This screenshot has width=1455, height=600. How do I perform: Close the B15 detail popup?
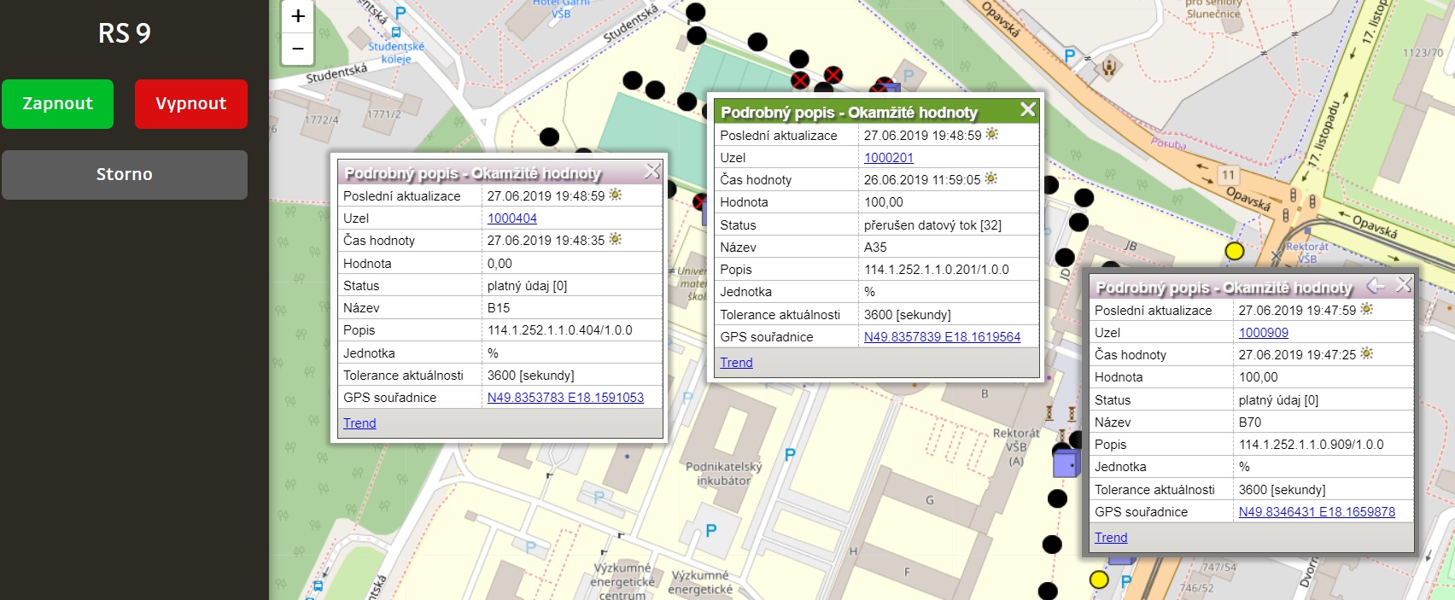(652, 172)
